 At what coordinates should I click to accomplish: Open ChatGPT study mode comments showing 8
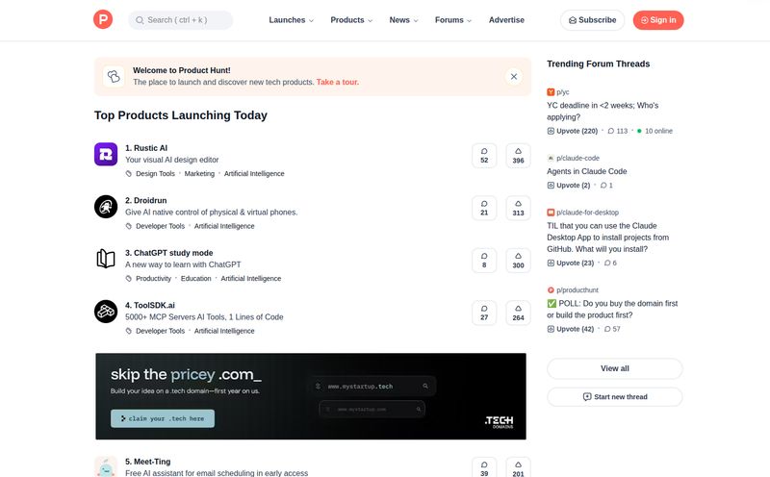pos(484,261)
